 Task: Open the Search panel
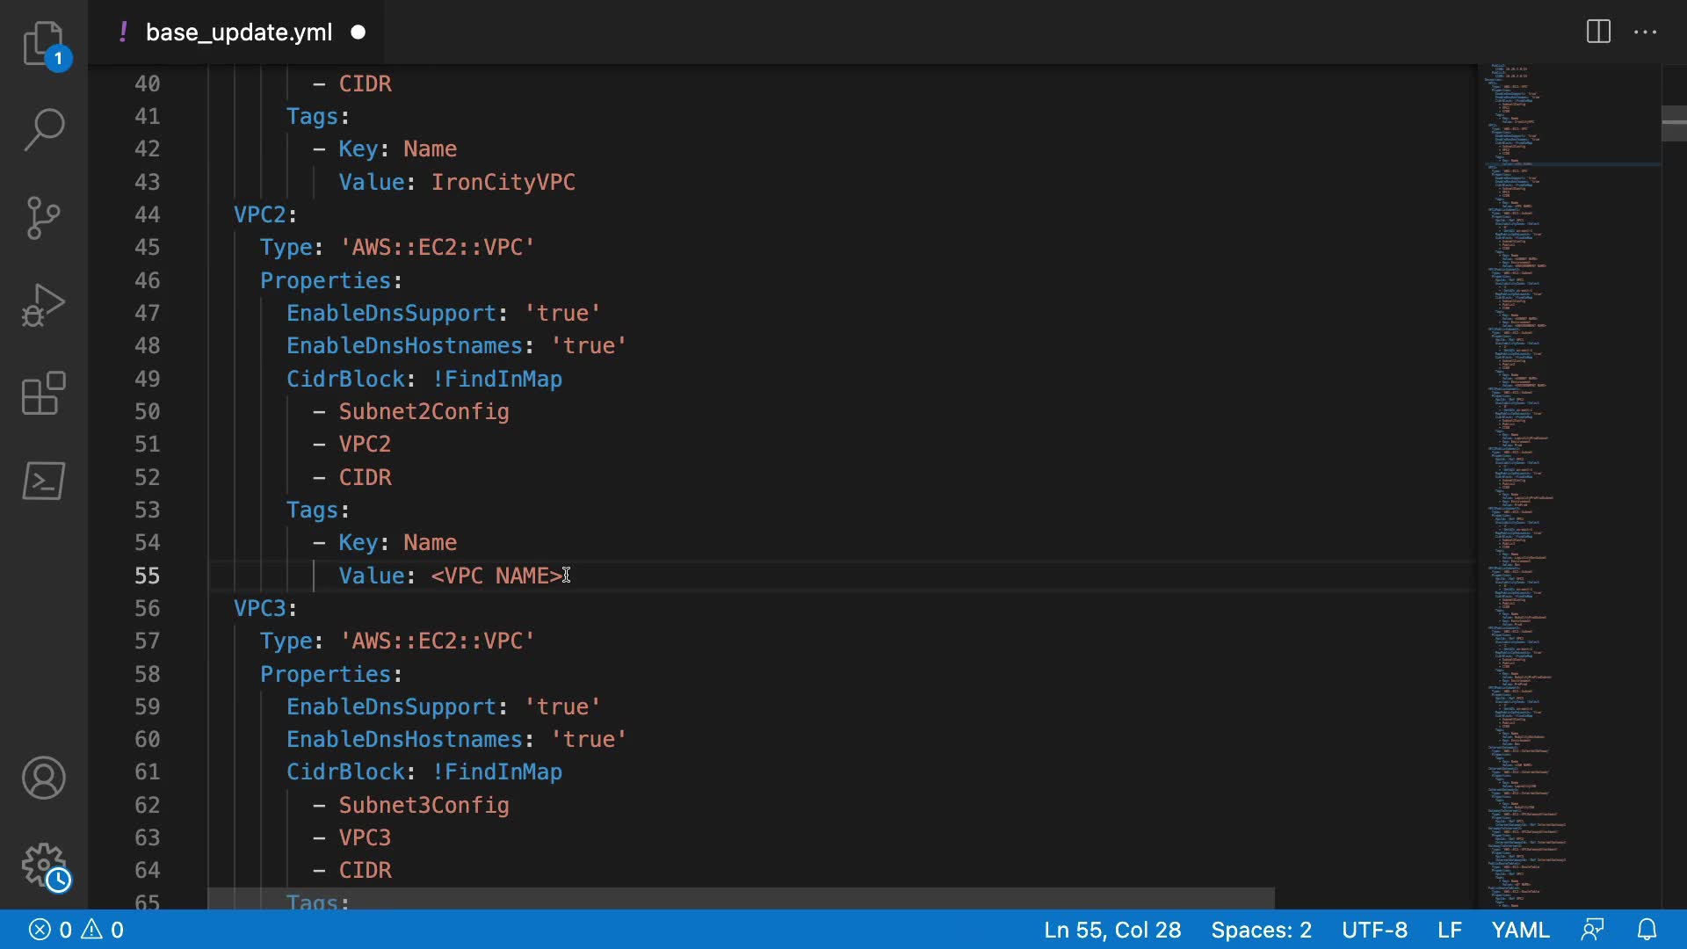(43, 130)
